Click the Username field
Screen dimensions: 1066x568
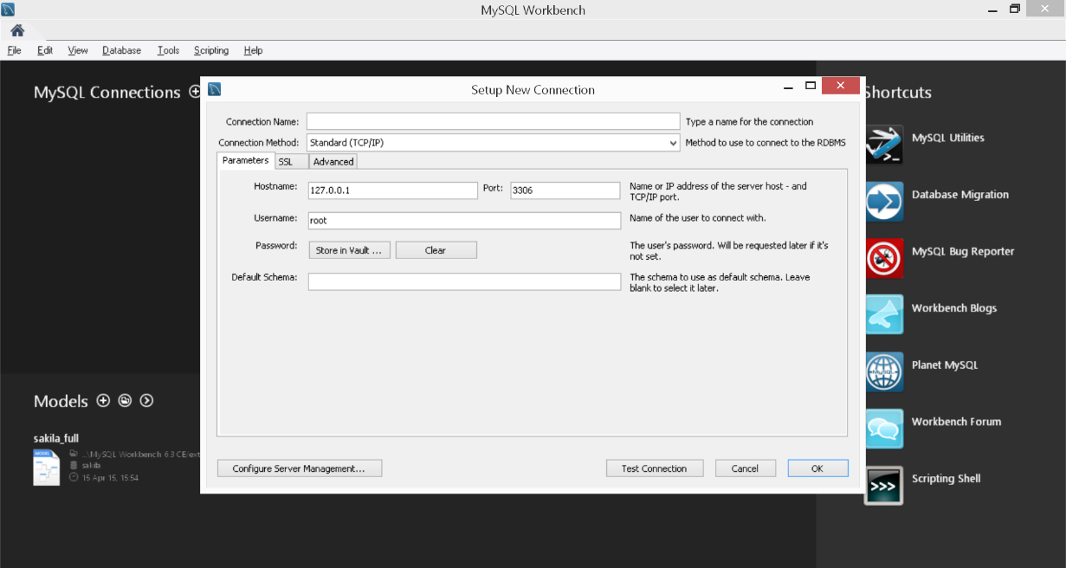[464, 221]
